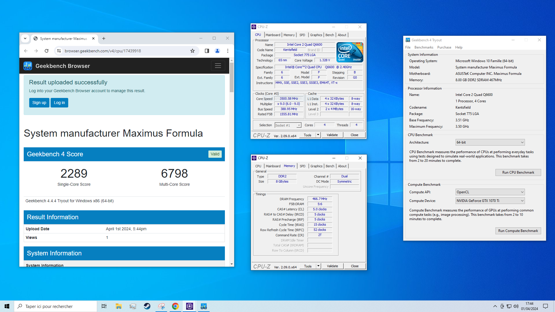Toggle Chrome side panel
The width and height of the screenshot is (555, 312).
click(207, 51)
